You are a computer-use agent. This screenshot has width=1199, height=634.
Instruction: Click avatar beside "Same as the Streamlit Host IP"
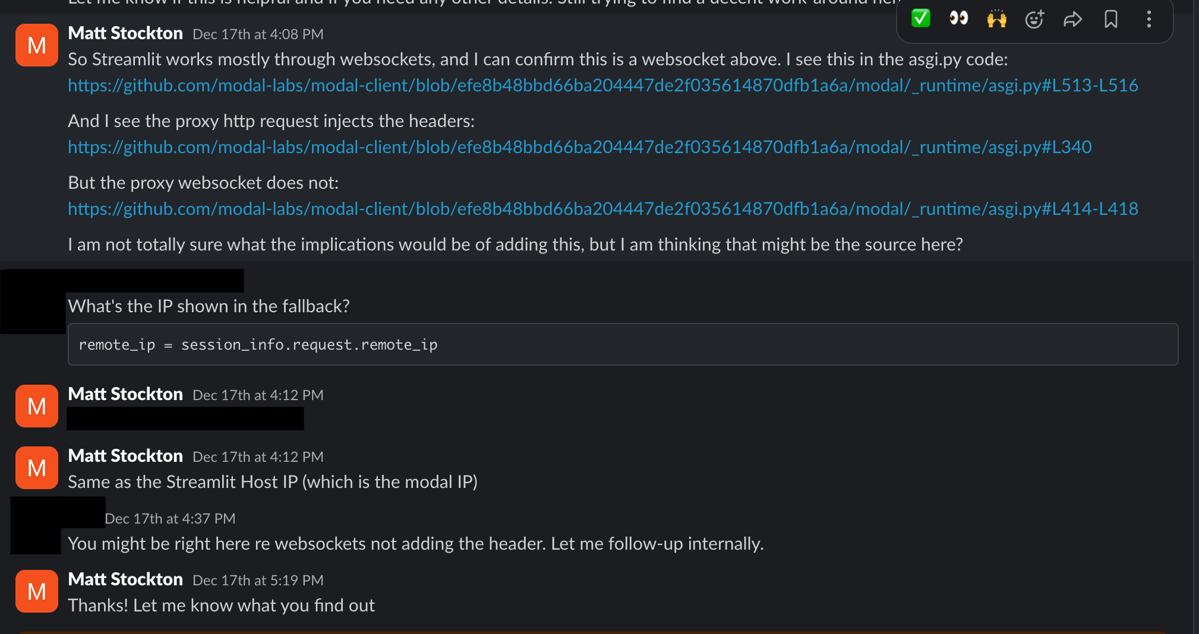(x=37, y=468)
